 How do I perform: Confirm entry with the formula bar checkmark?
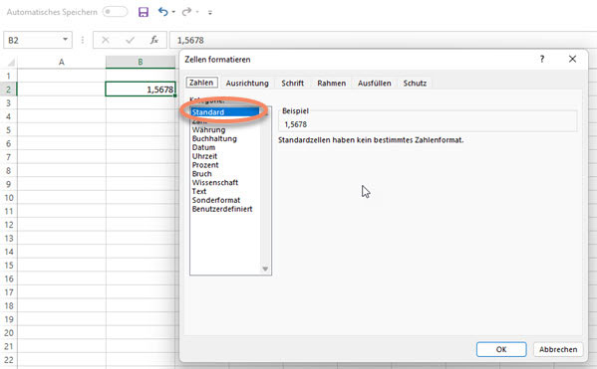(131, 40)
